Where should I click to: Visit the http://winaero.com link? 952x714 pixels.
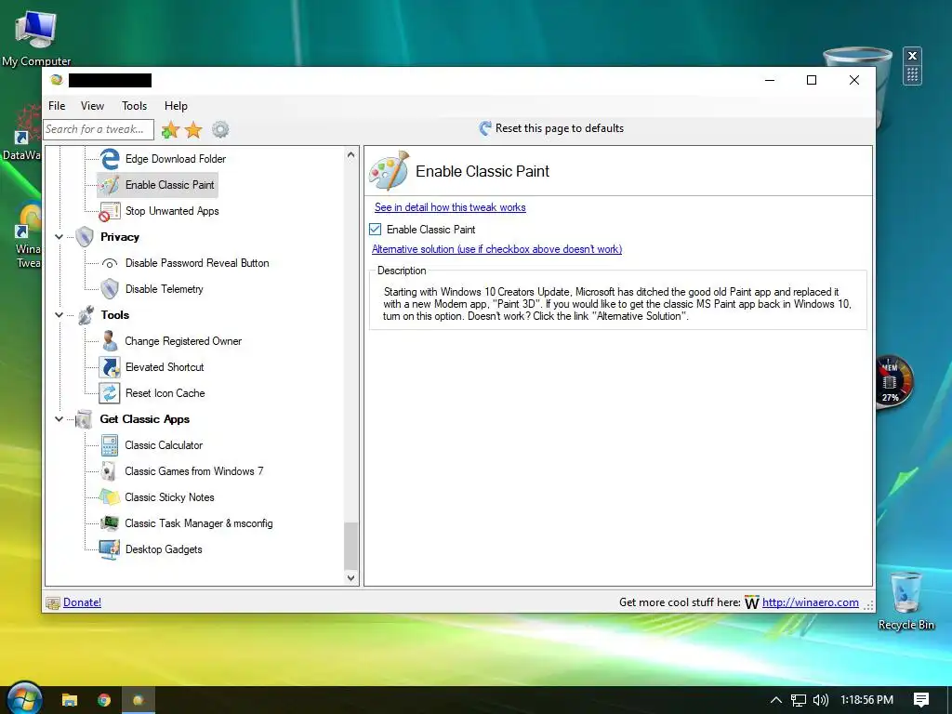(810, 602)
